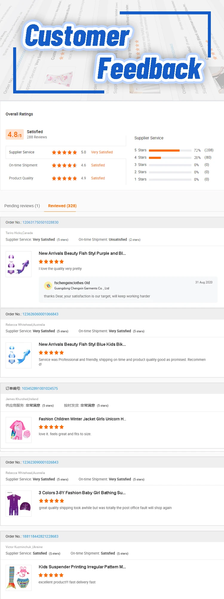224x599 pixels.
Task: Click the Product Quality star rating
Action: tap(64, 179)
